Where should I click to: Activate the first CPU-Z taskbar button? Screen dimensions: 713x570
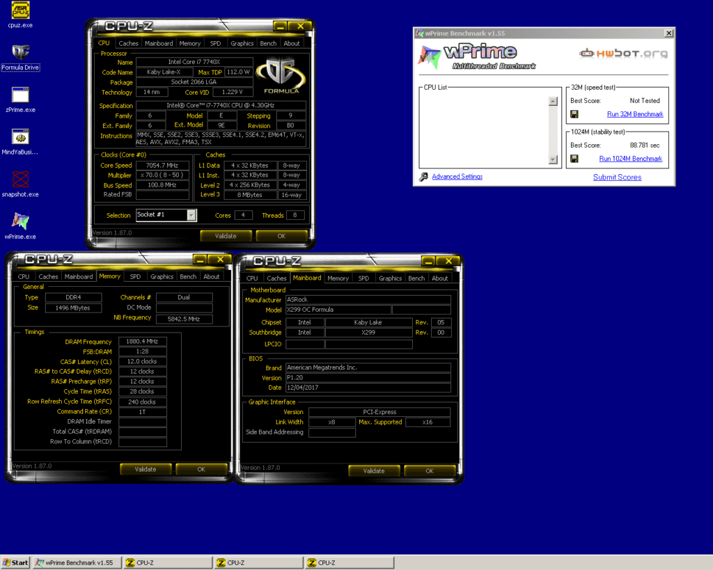(x=167, y=563)
